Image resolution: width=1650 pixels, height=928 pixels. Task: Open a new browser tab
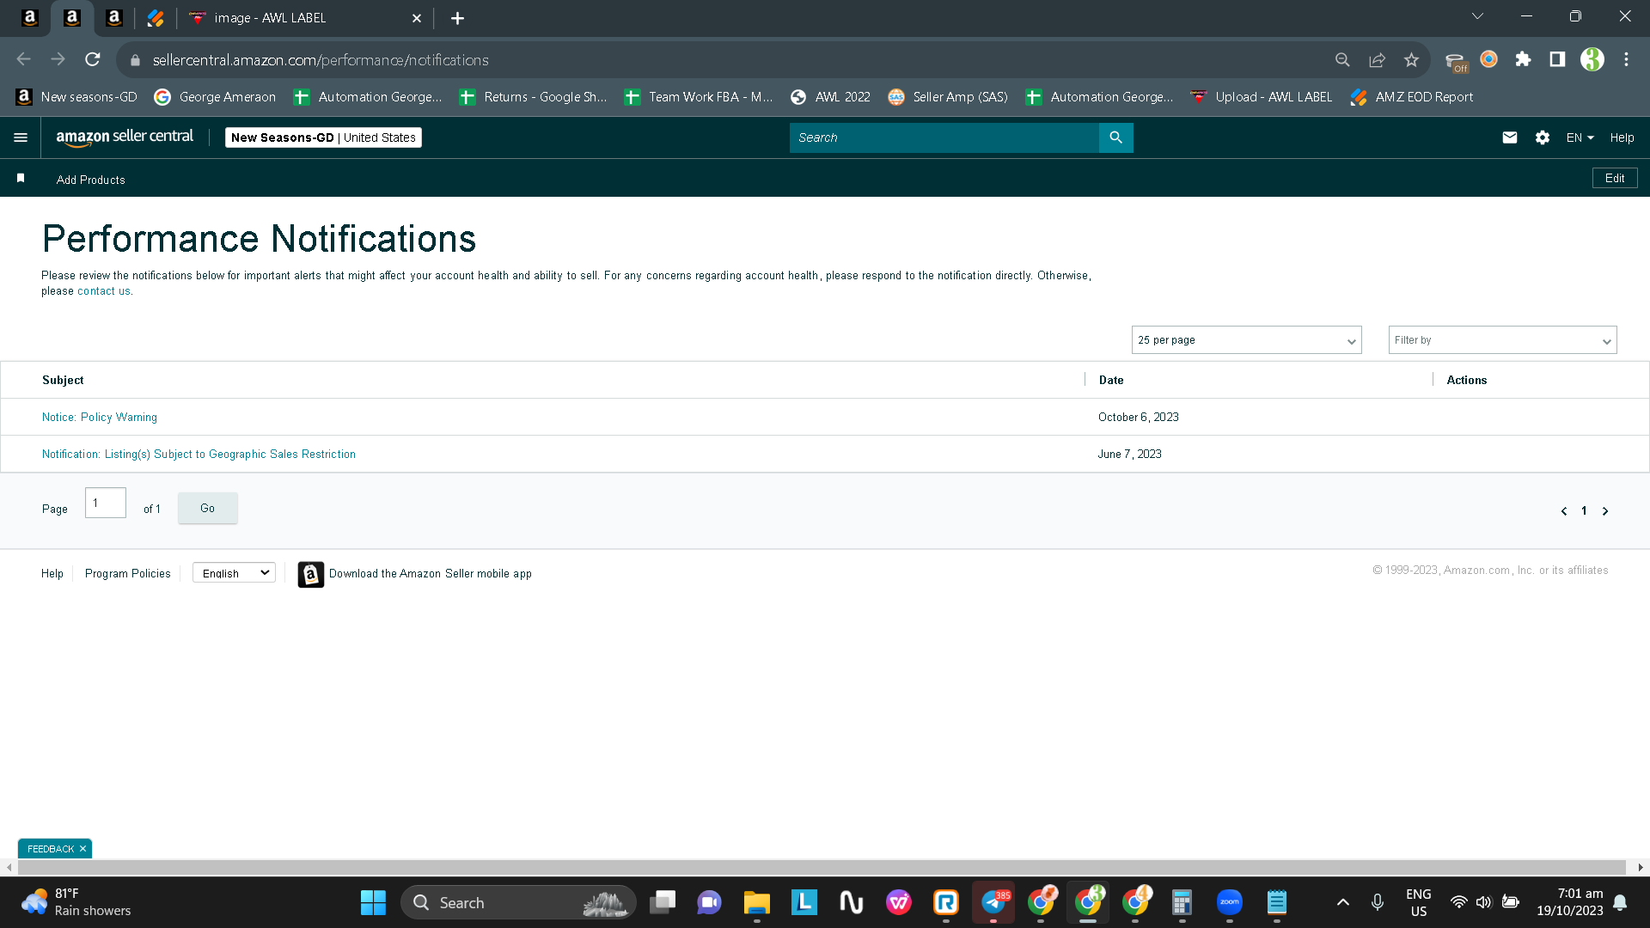coord(457,18)
